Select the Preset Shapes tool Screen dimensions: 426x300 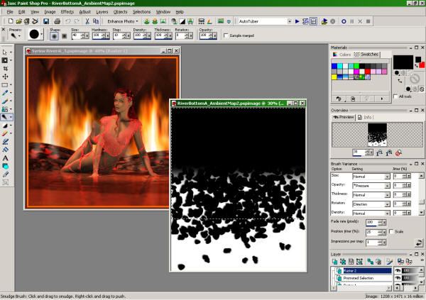click(x=5, y=166)
